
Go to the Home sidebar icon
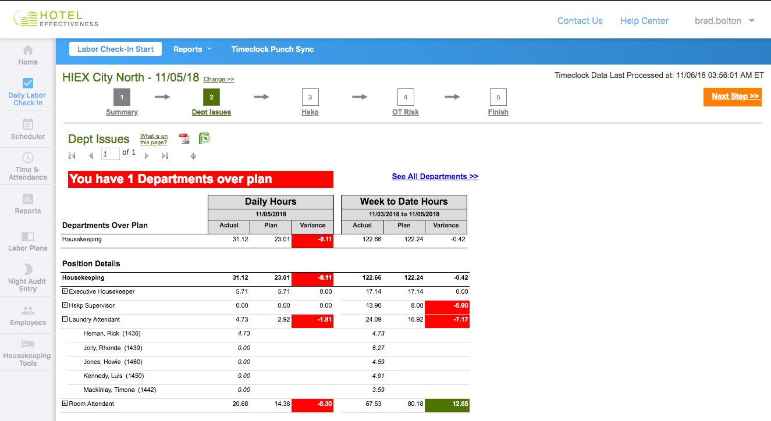click(x=27, y=50)
